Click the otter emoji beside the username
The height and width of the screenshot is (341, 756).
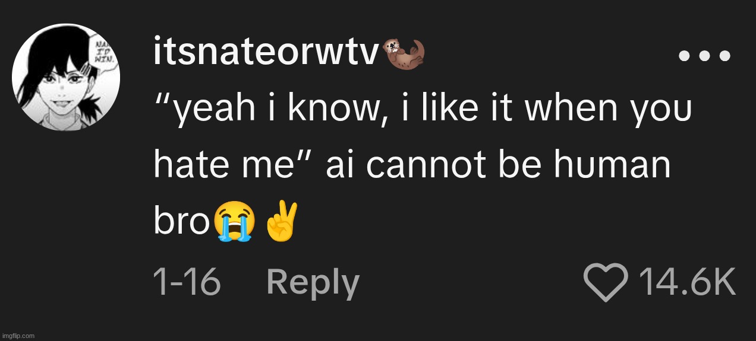click(405, 52)
